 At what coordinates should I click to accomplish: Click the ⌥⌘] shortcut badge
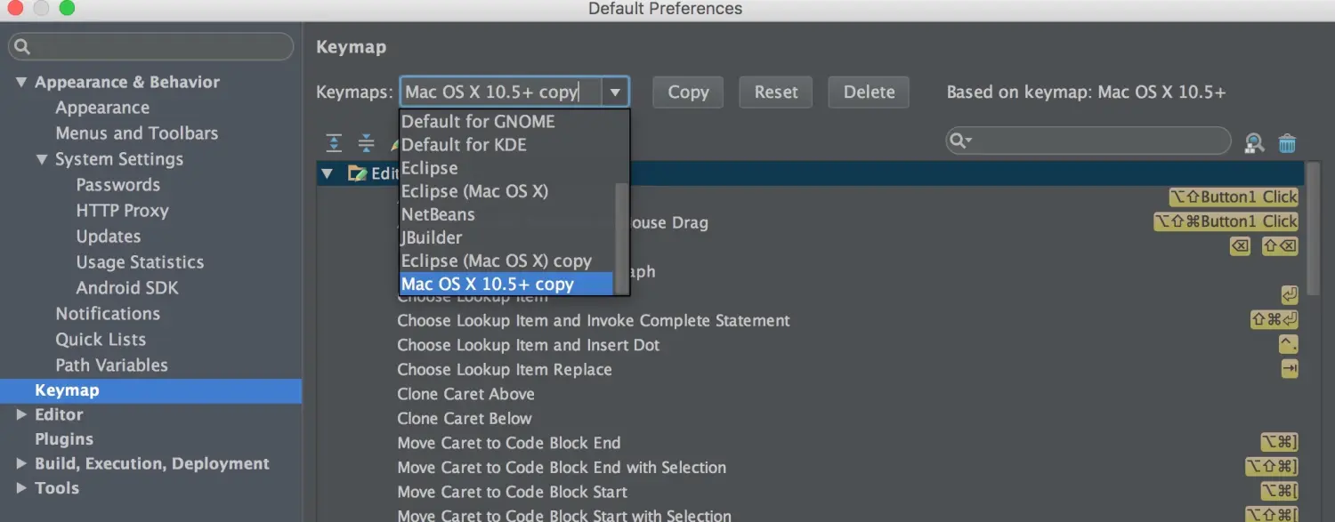point(1280,442)
